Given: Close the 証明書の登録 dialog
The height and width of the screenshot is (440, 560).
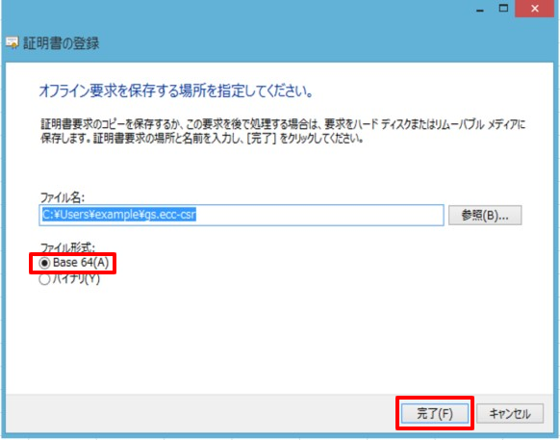Looking at the screenshot, I should 535,9.
